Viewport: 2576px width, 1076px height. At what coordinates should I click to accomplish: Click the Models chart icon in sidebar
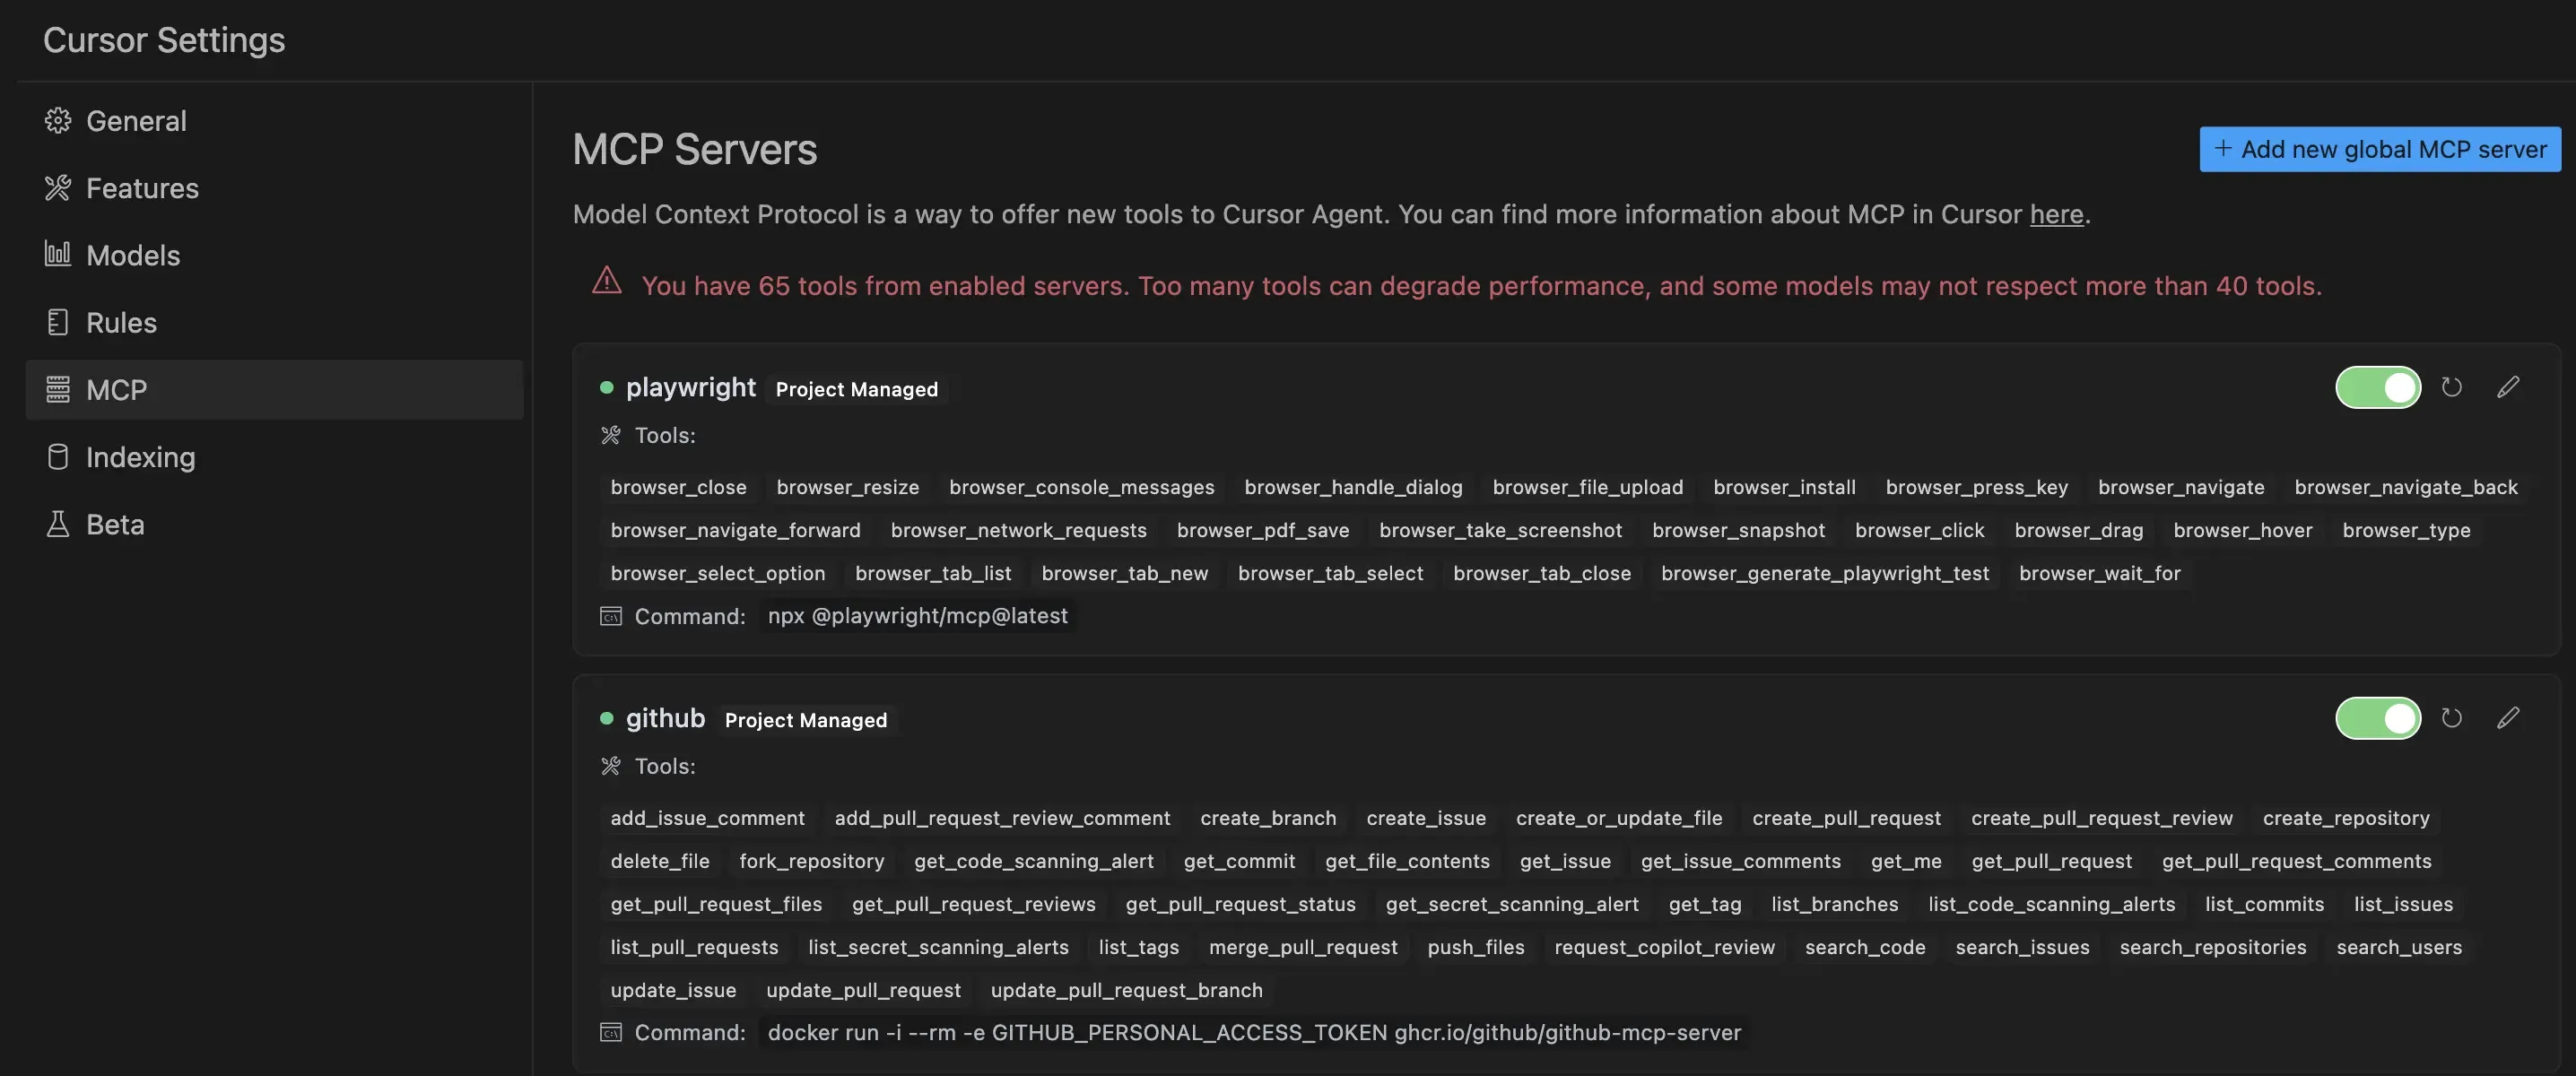58,255
